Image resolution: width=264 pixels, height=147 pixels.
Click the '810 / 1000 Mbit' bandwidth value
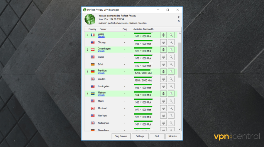[143, 66]
